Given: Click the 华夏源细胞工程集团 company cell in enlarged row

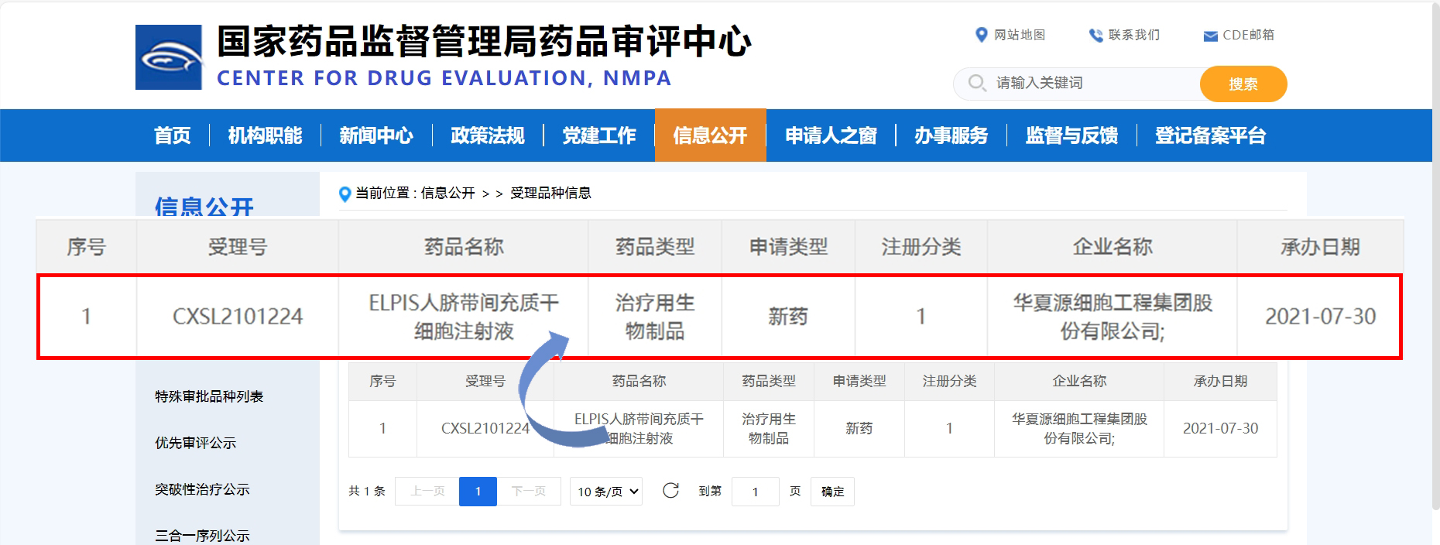Looking at the screenshot, I should click(1113, 317).
